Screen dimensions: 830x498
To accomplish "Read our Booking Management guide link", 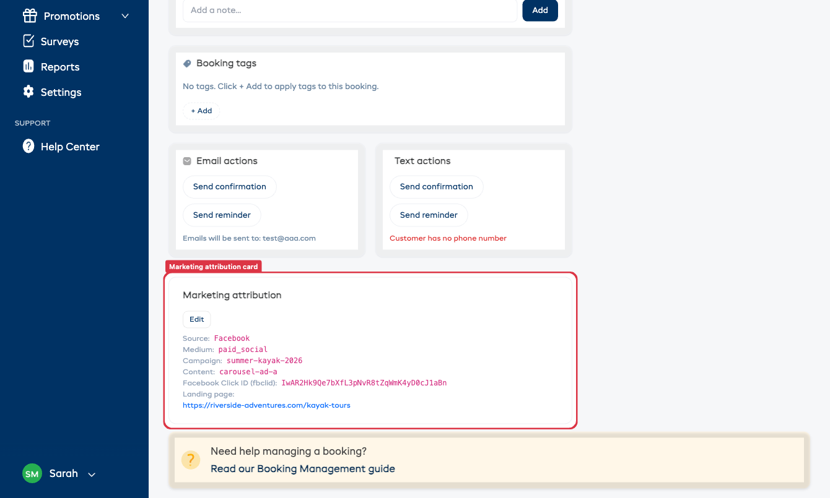I will pos(303,468).
